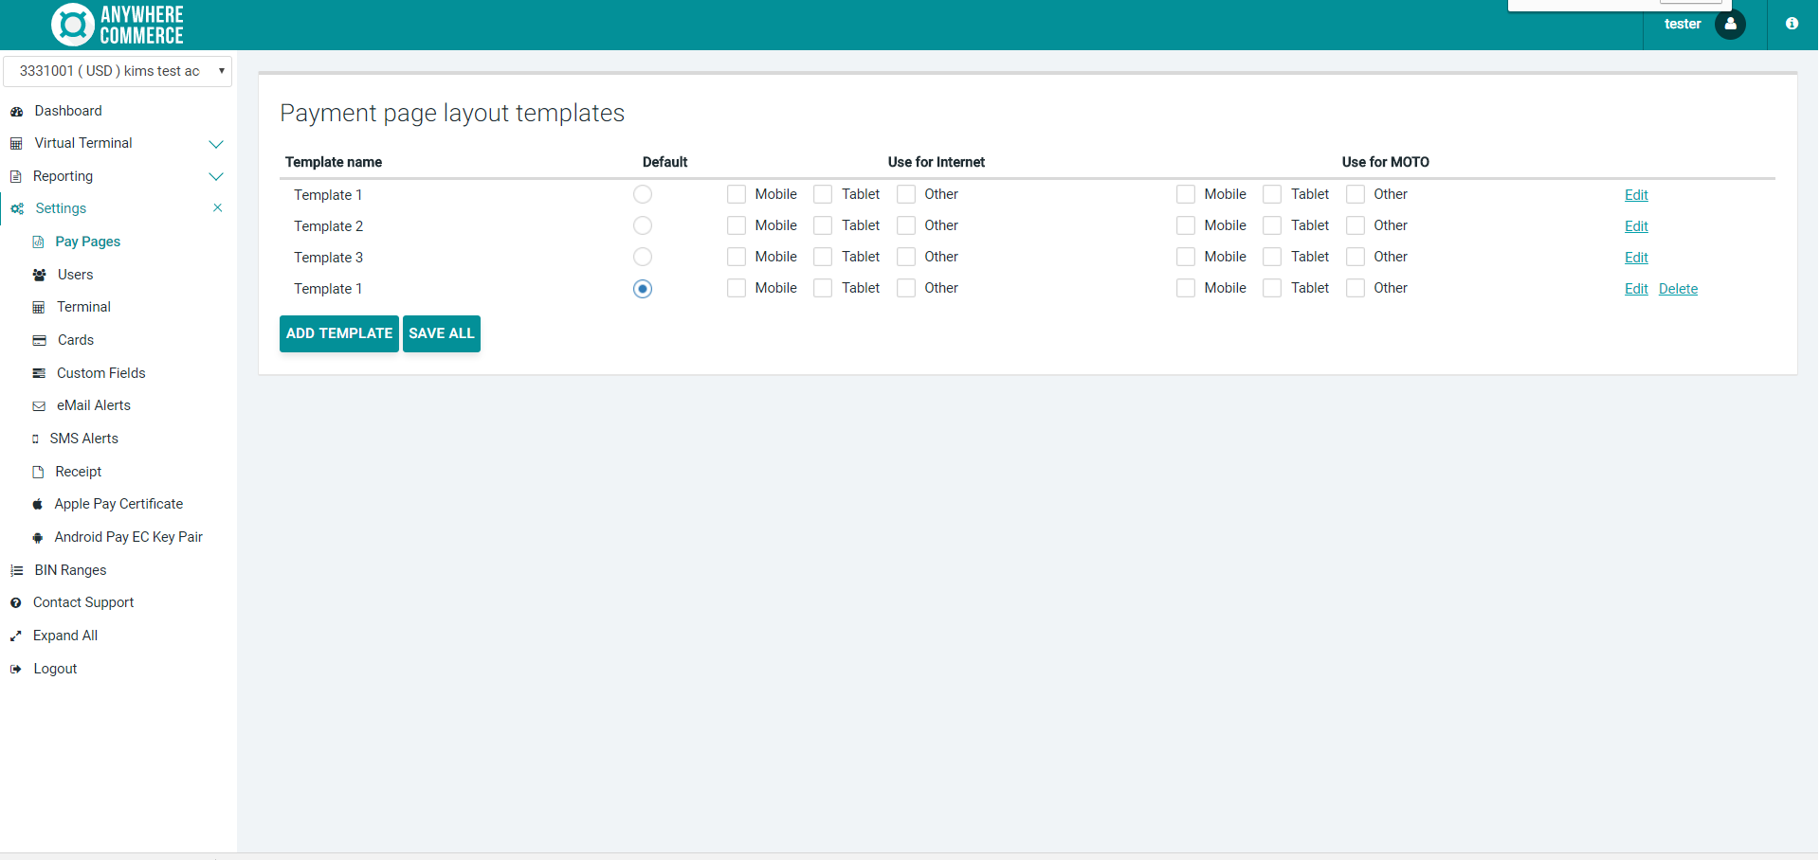Viewport: 1820px width, 860px height.
Task: Click the SAVE ALL button
Action: pos(442,333)
